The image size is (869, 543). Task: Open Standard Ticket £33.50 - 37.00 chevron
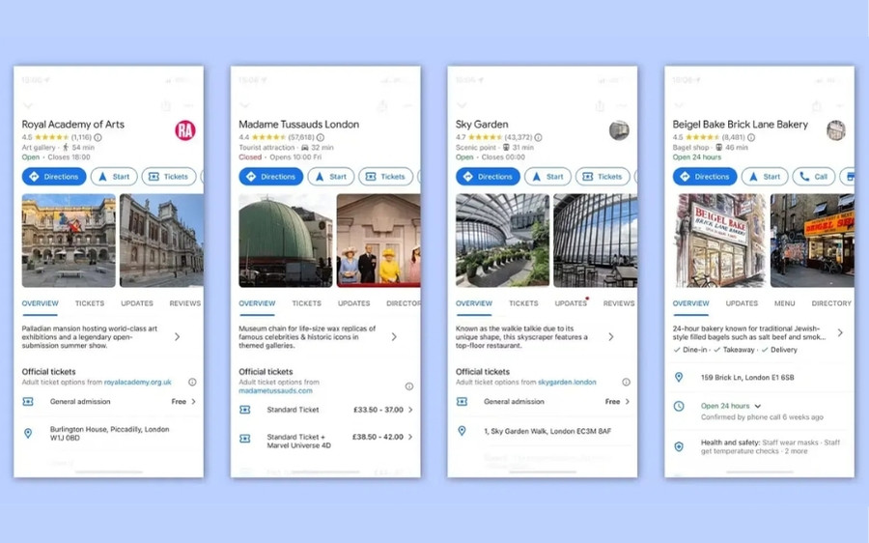[x=410, y=410]
